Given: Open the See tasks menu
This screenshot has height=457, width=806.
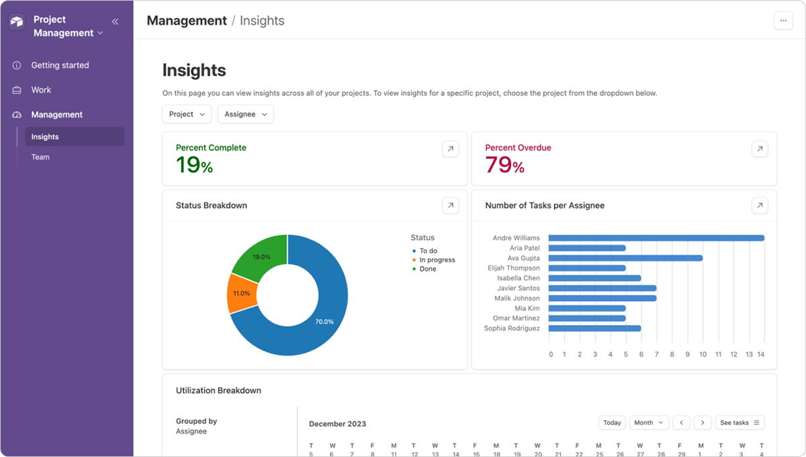Looking at the screenshot, I should point(739,422).
